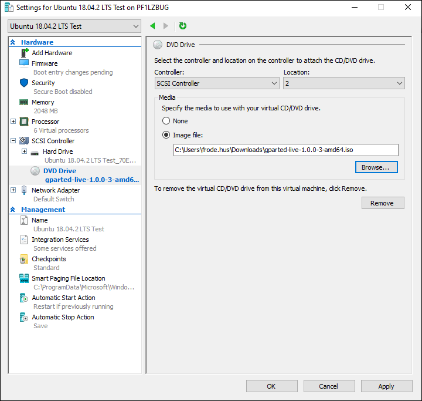Collapse the SCSI Controller tree node
Image resolution: width=422 pixels, height=401 pixels.
(x=13, y=140)
